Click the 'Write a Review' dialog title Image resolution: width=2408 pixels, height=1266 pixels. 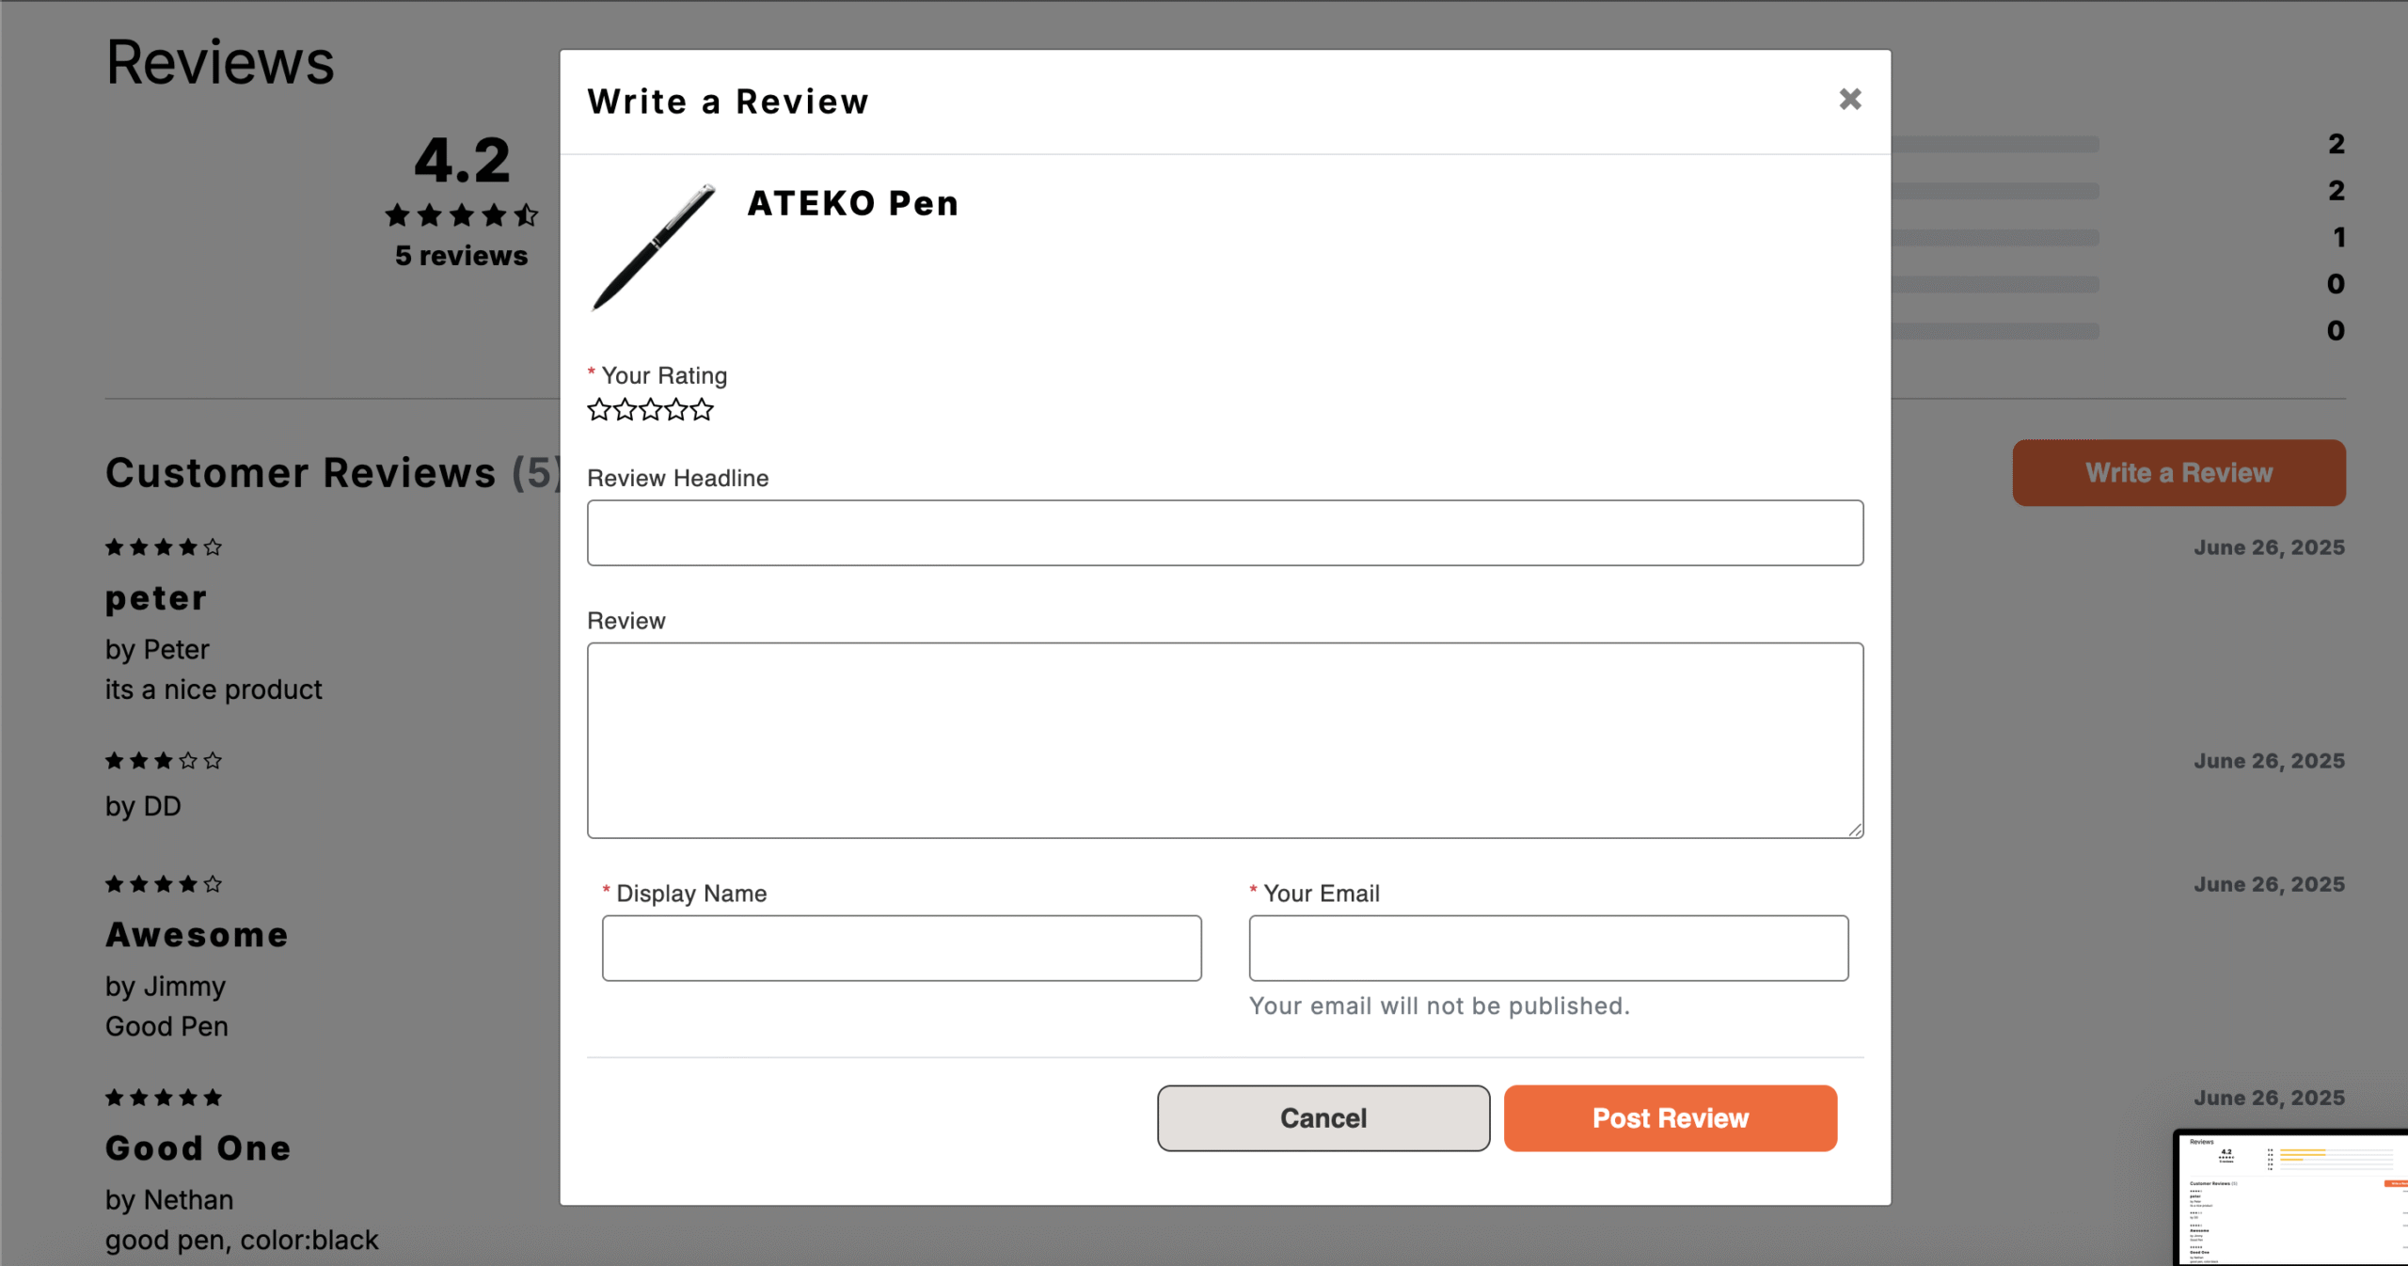[728, 102]
